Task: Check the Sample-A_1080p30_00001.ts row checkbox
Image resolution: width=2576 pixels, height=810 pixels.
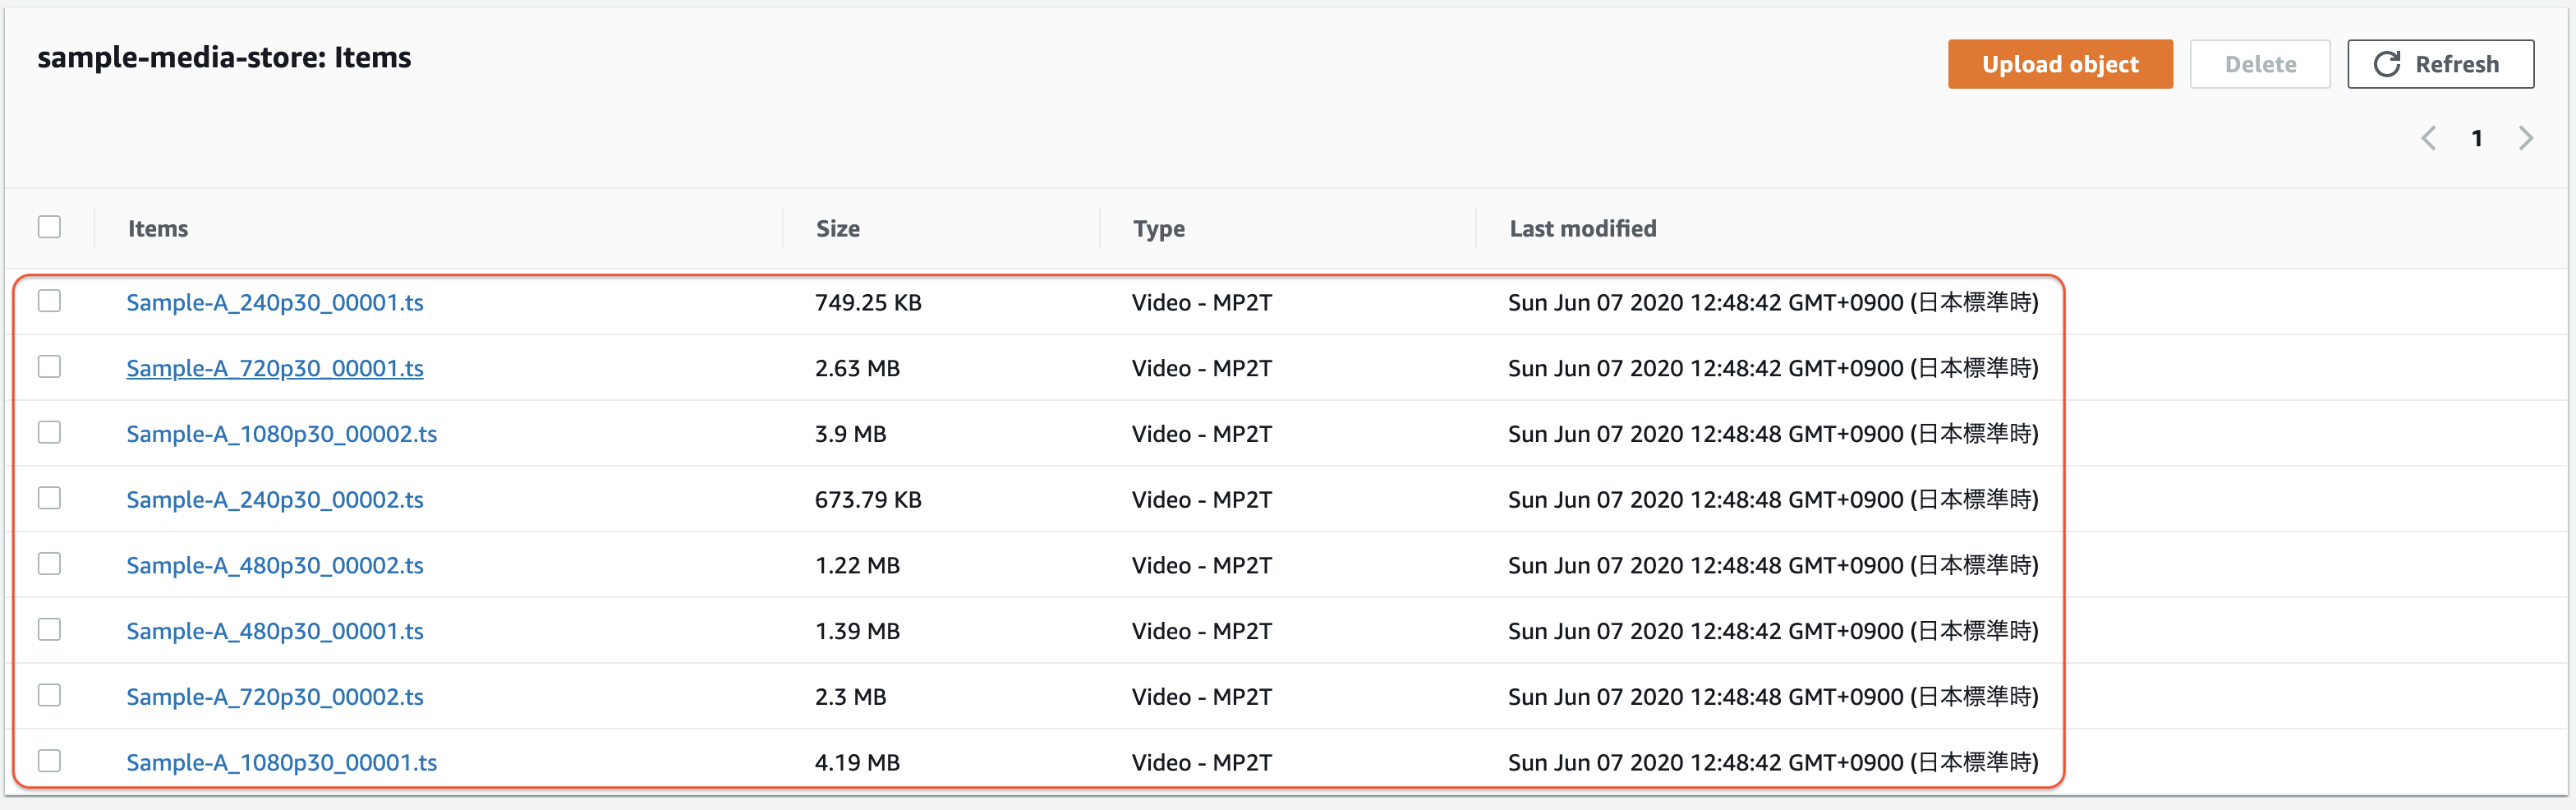Action: coord(49,761)
